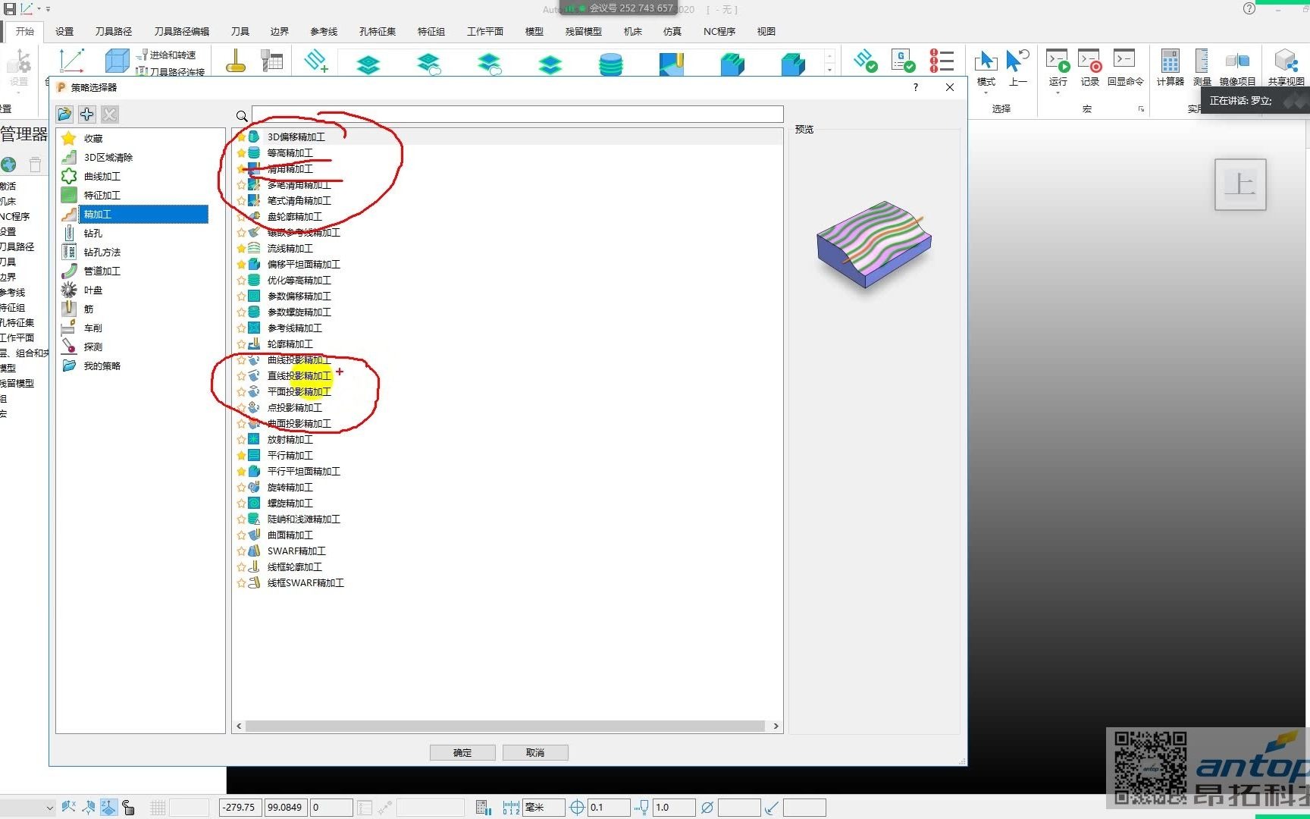1310x819 pixels.
Task: Expand the toolpath strategy gallery arrow
Action: click(x=829, y=70)
